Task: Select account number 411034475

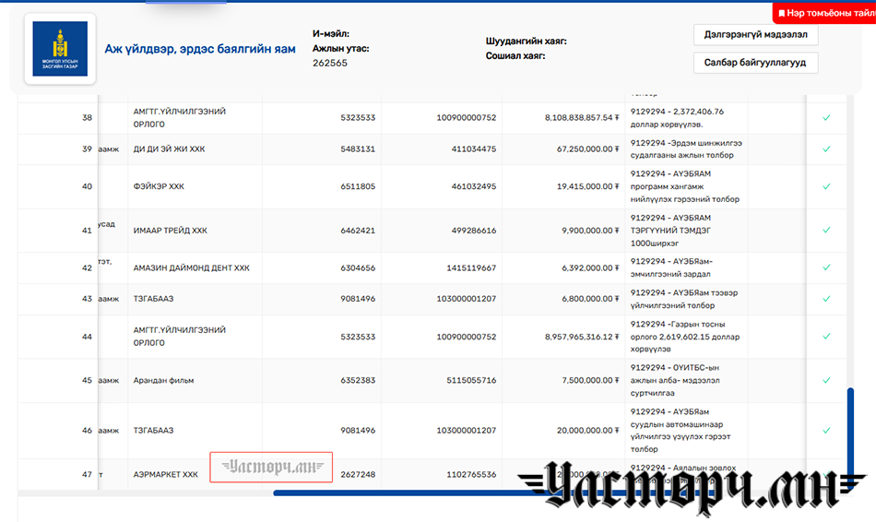Action: click(x=474, y=148)
